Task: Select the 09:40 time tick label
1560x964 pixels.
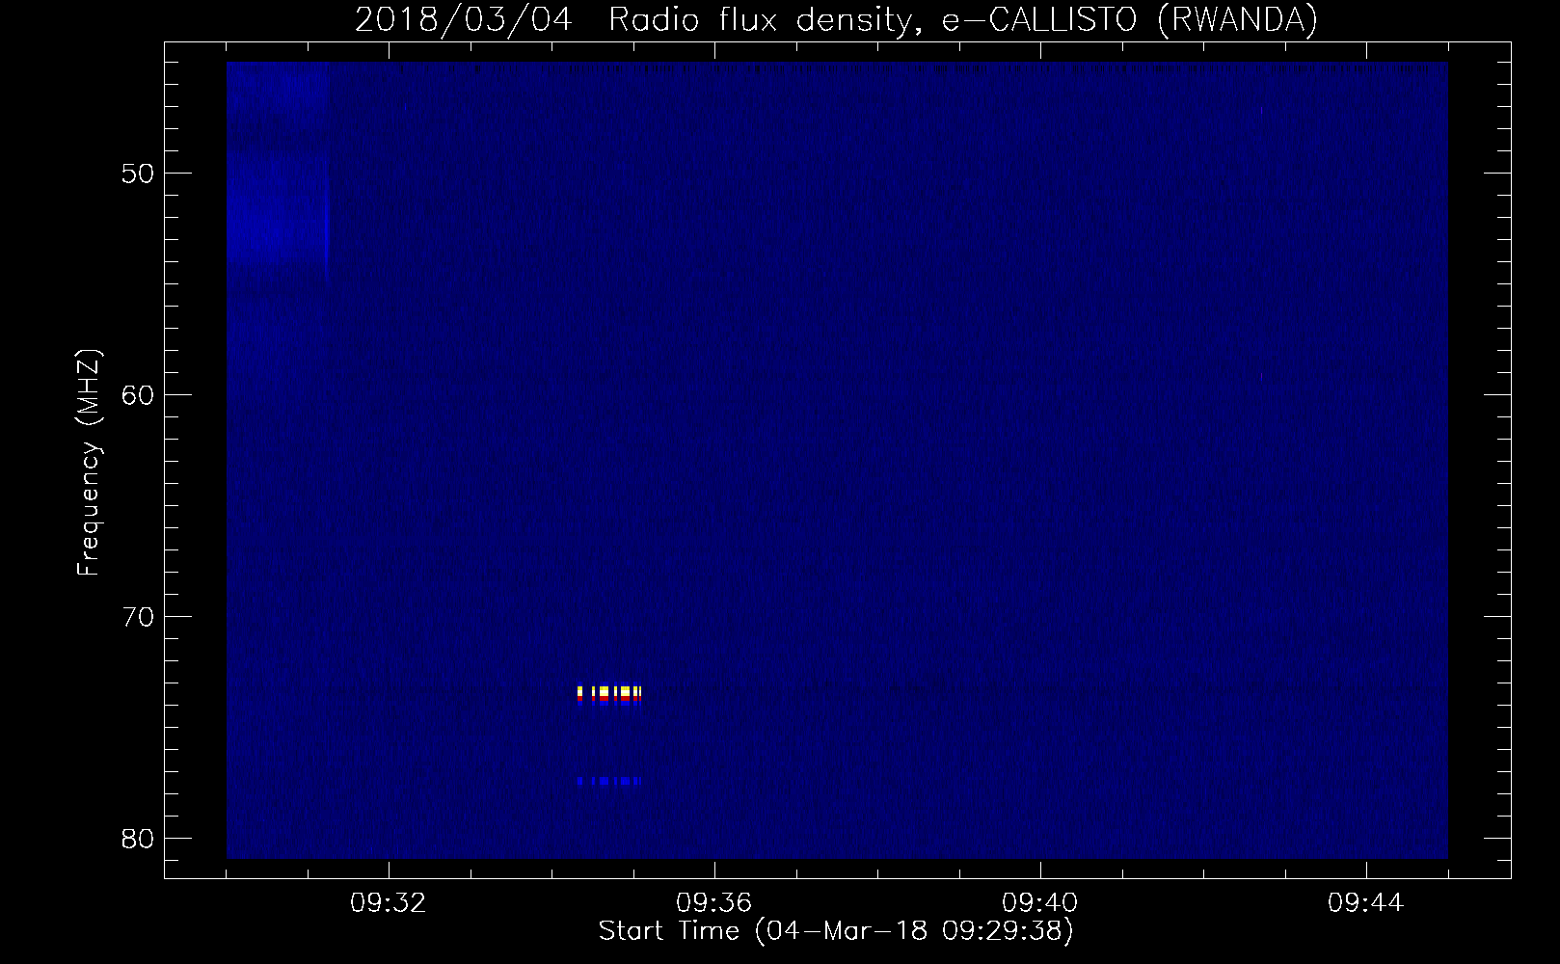Action: [1040, 903]
